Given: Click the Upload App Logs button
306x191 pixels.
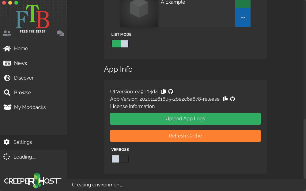Looking at the screenshot, I should point(185,118).
